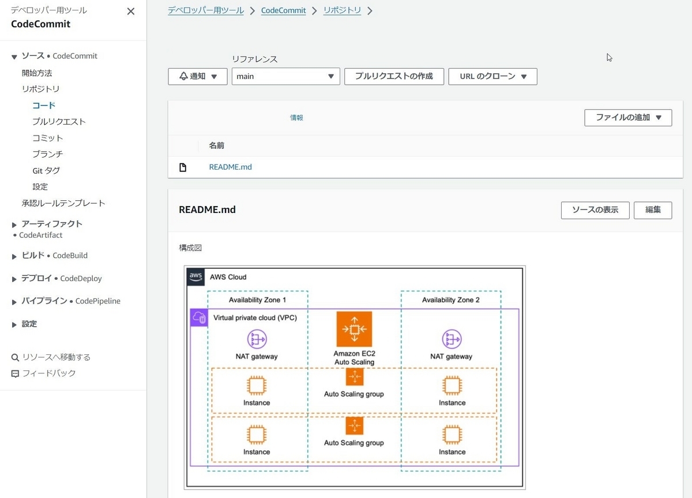Screen dimensions: 692x498
Task: Click the AWS logo in the diagram
Action: click(196, 276)
